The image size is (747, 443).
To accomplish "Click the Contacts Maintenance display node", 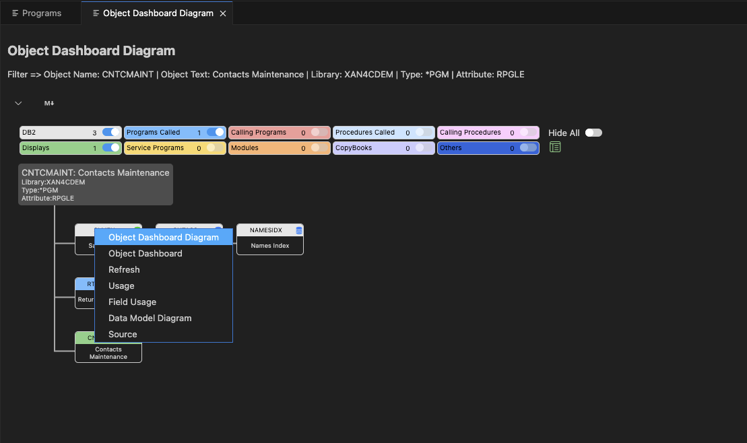I will tap(108, 353).
